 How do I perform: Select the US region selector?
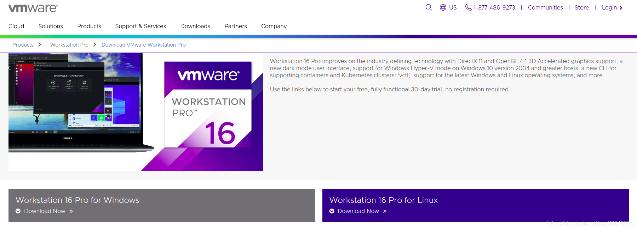pos(453,7)
